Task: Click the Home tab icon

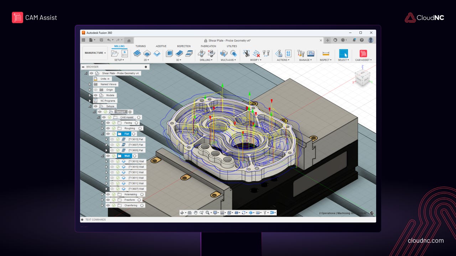Action: 129,40
